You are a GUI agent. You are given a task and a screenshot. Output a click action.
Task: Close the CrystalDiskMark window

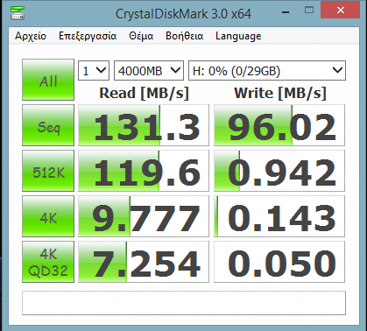[340, 10]
